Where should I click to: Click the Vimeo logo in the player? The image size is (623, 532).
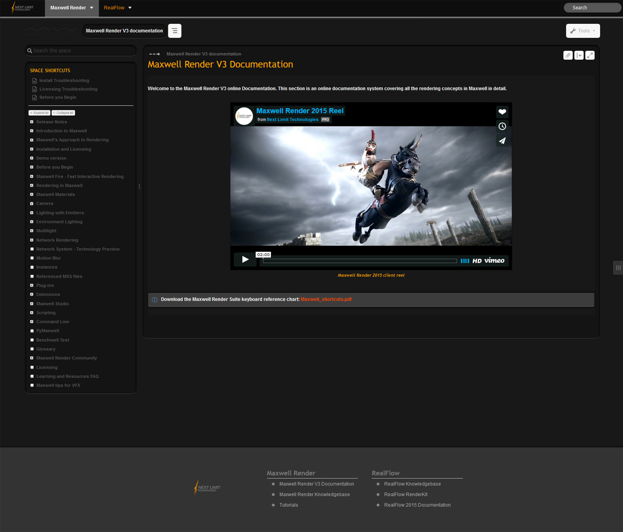coord(494,261)
